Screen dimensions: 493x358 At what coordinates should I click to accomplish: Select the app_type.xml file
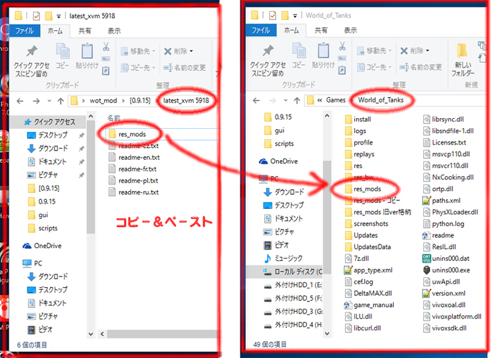(369, 270)
